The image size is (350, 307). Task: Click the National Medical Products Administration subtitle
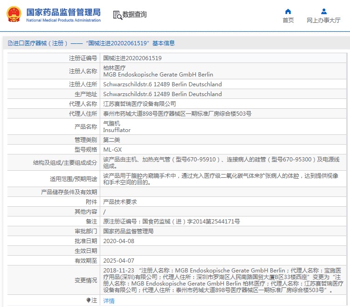(63, 21)
